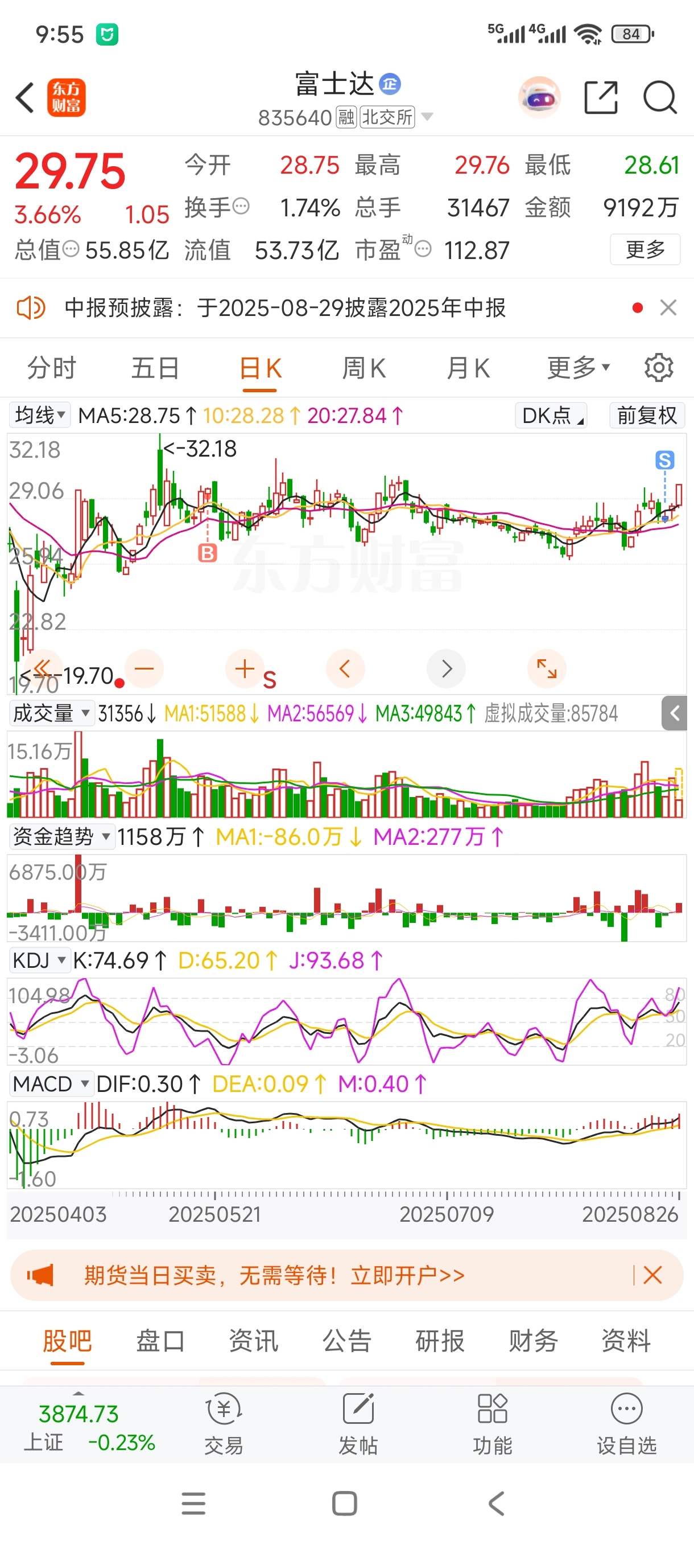
Task: Move chart left with the orange left-arrow button
Action: [345, 668]
